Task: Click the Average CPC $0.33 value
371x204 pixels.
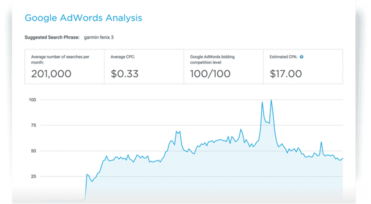Action: (124, 74)
